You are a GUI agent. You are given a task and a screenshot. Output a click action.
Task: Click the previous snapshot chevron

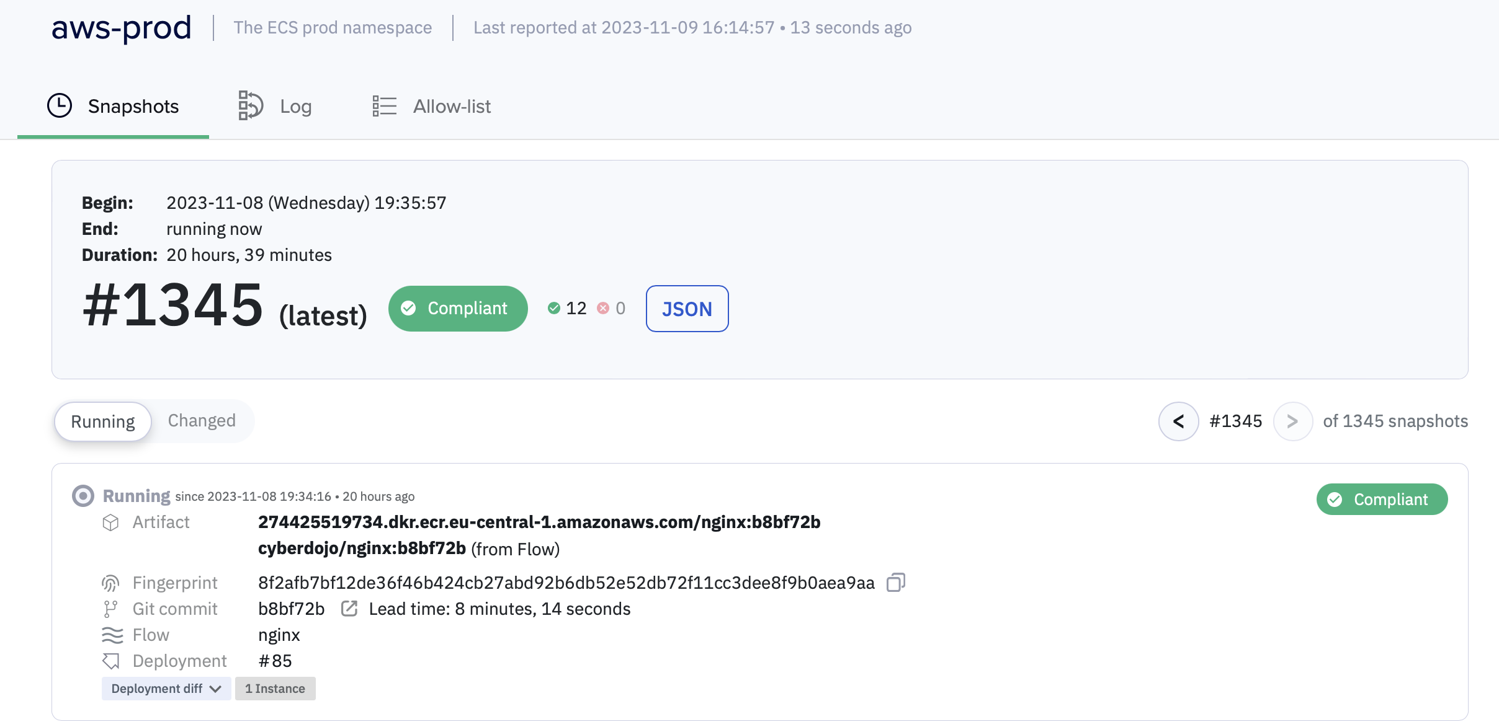click(1179, 420)
